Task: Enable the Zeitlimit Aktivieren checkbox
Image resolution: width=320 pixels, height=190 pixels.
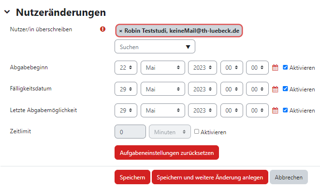Action: point(197,131)
